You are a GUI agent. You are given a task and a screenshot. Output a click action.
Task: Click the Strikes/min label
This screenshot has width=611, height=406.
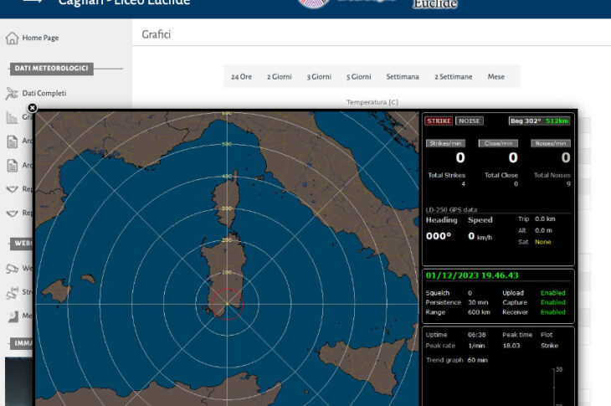pyautogui.click(x=445, y=143)
